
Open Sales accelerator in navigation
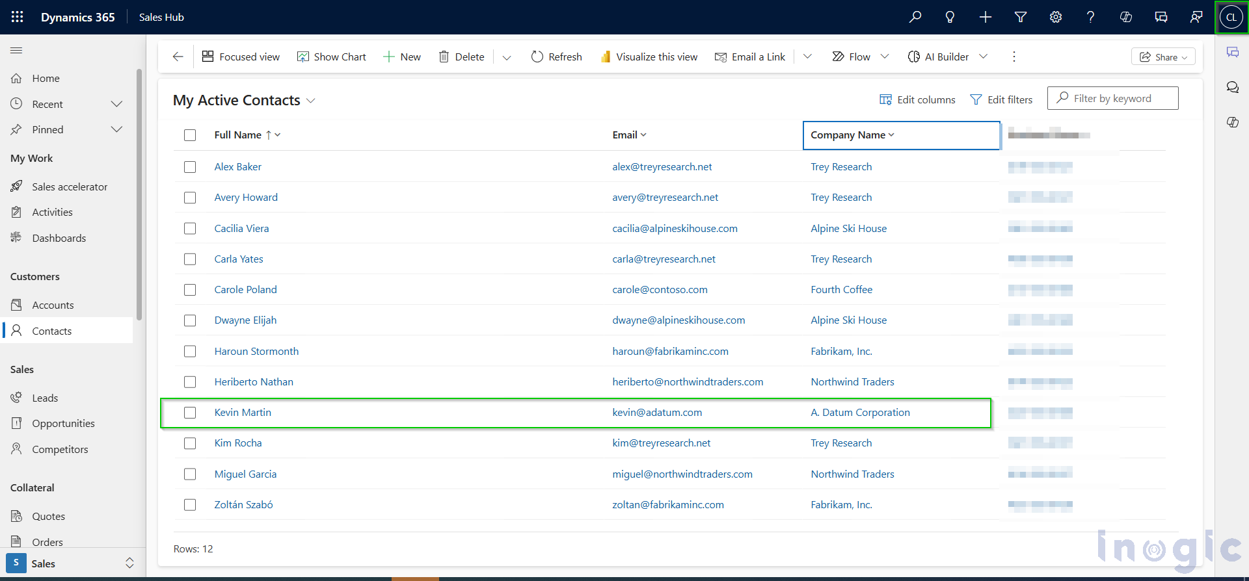point(70,187)
